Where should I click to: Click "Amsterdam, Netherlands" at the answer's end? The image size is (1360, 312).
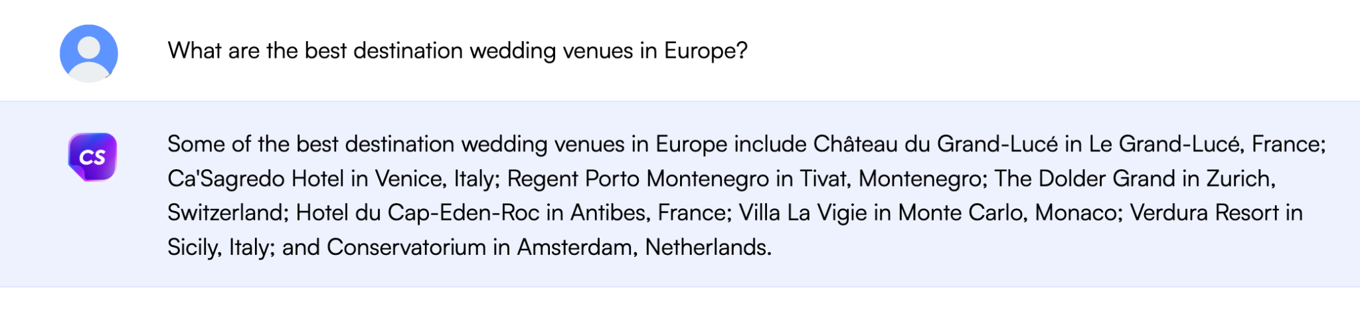643,247
